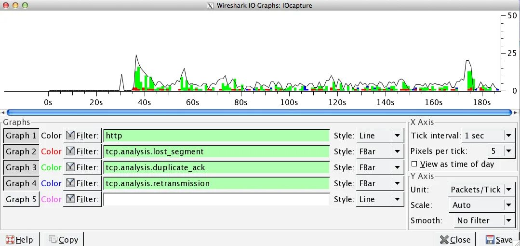Open Graph 5 Style dropdown

tap(380, 200)
